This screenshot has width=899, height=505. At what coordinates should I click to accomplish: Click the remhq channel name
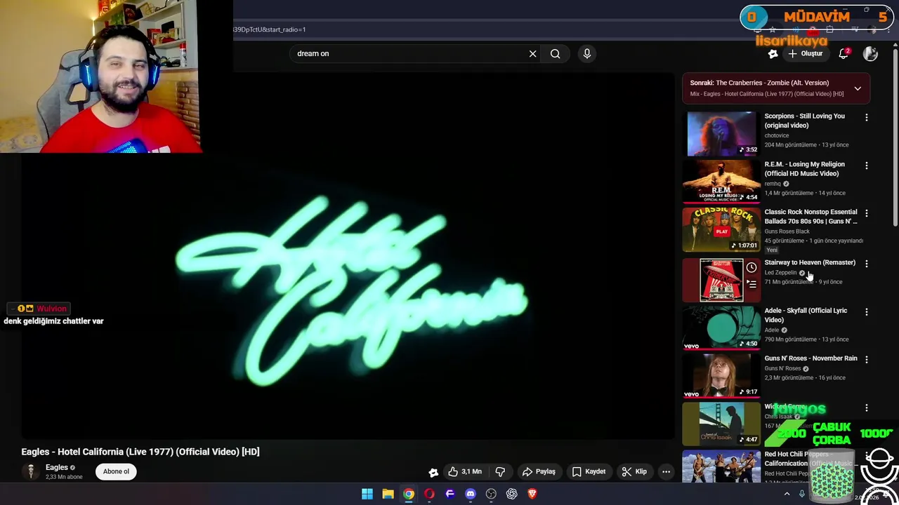pyautogui.click(x=773, y=184)
